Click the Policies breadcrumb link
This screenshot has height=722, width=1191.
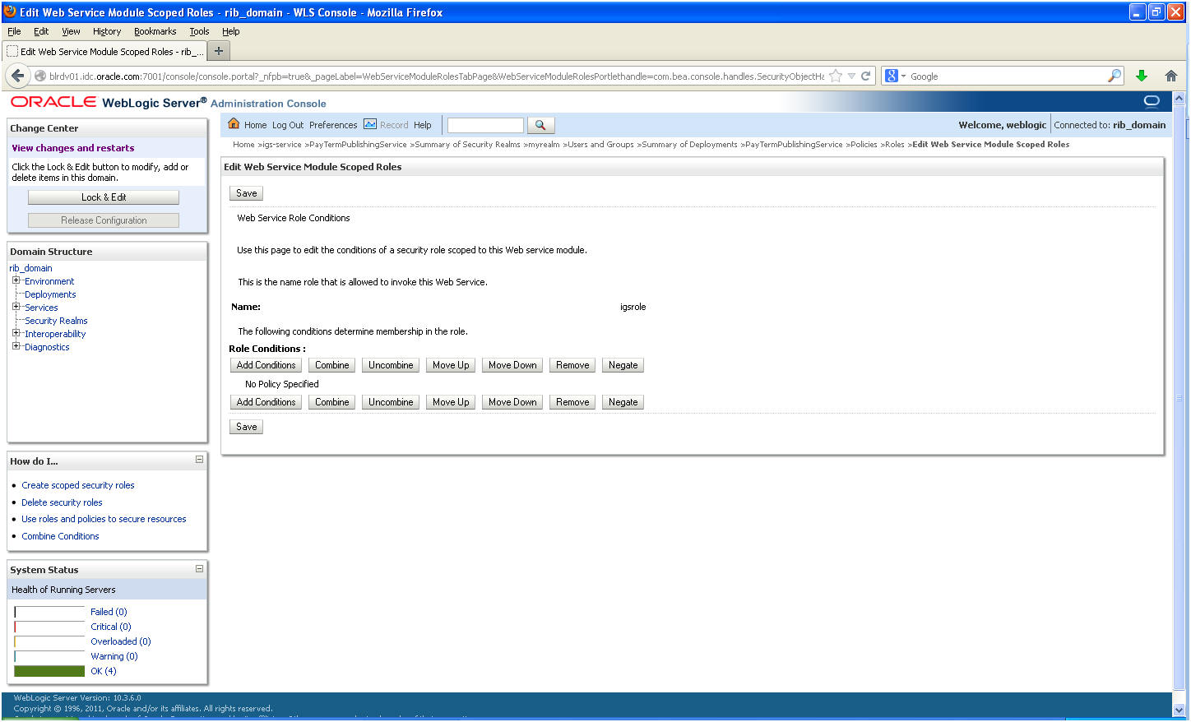coord(864,145)
